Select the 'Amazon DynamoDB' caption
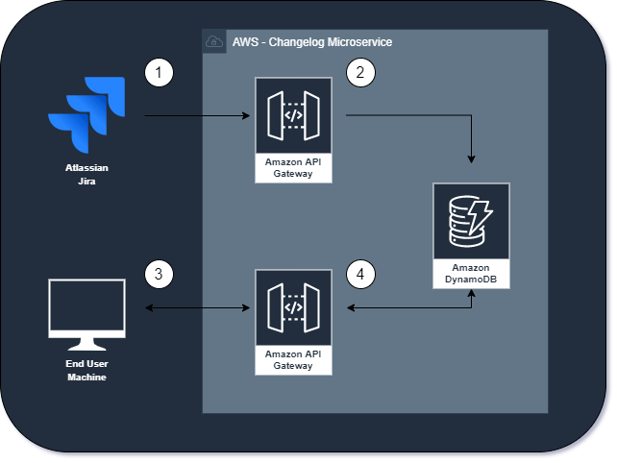Screen dimensions: 617x463 pyautogui.click(x=471, y=274)
